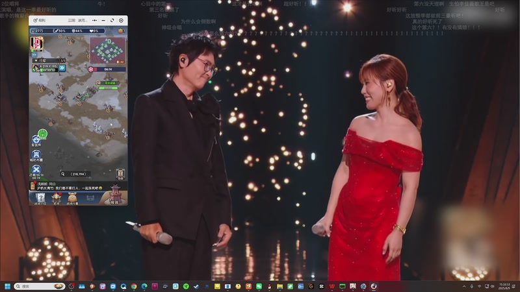Open Google Chrome from the taskbar

coord(134,286)
